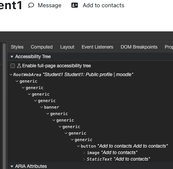
Task: Open the Event Listeners tab
Action: coord(97,47)
